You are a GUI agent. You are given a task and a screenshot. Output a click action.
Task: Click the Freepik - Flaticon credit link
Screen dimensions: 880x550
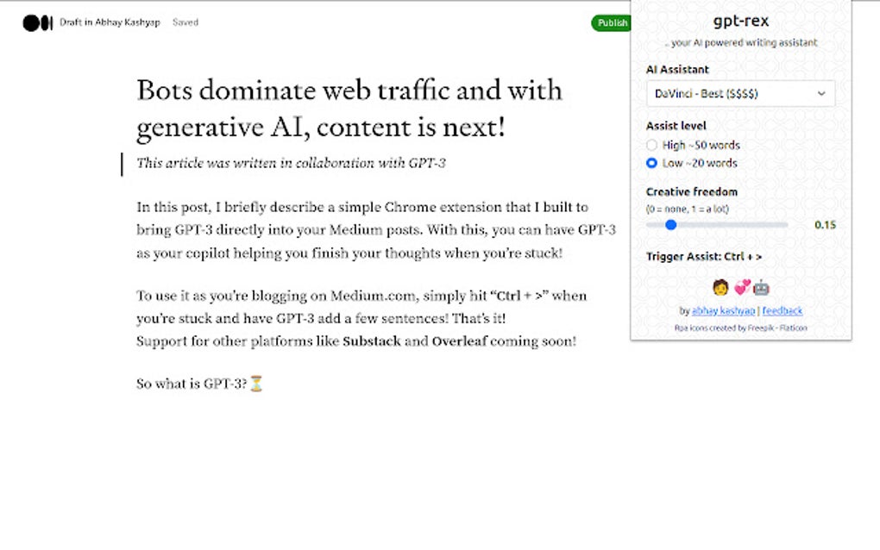[742, 328]
